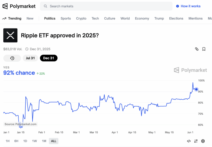
Task: Set the chart range to 1H
Action: (8, 141)
